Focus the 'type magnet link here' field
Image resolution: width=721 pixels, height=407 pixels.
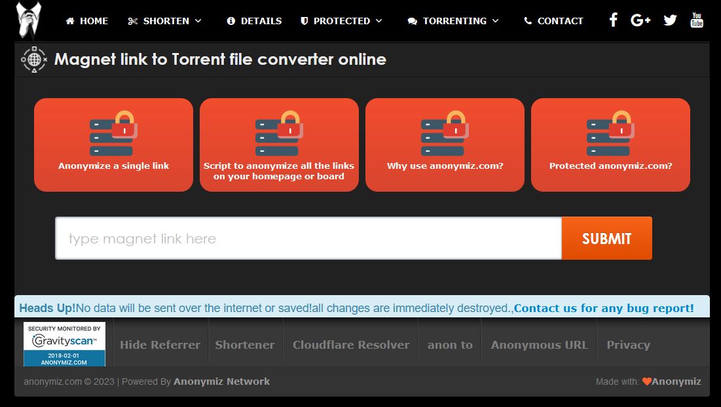(x=308, y=238)
